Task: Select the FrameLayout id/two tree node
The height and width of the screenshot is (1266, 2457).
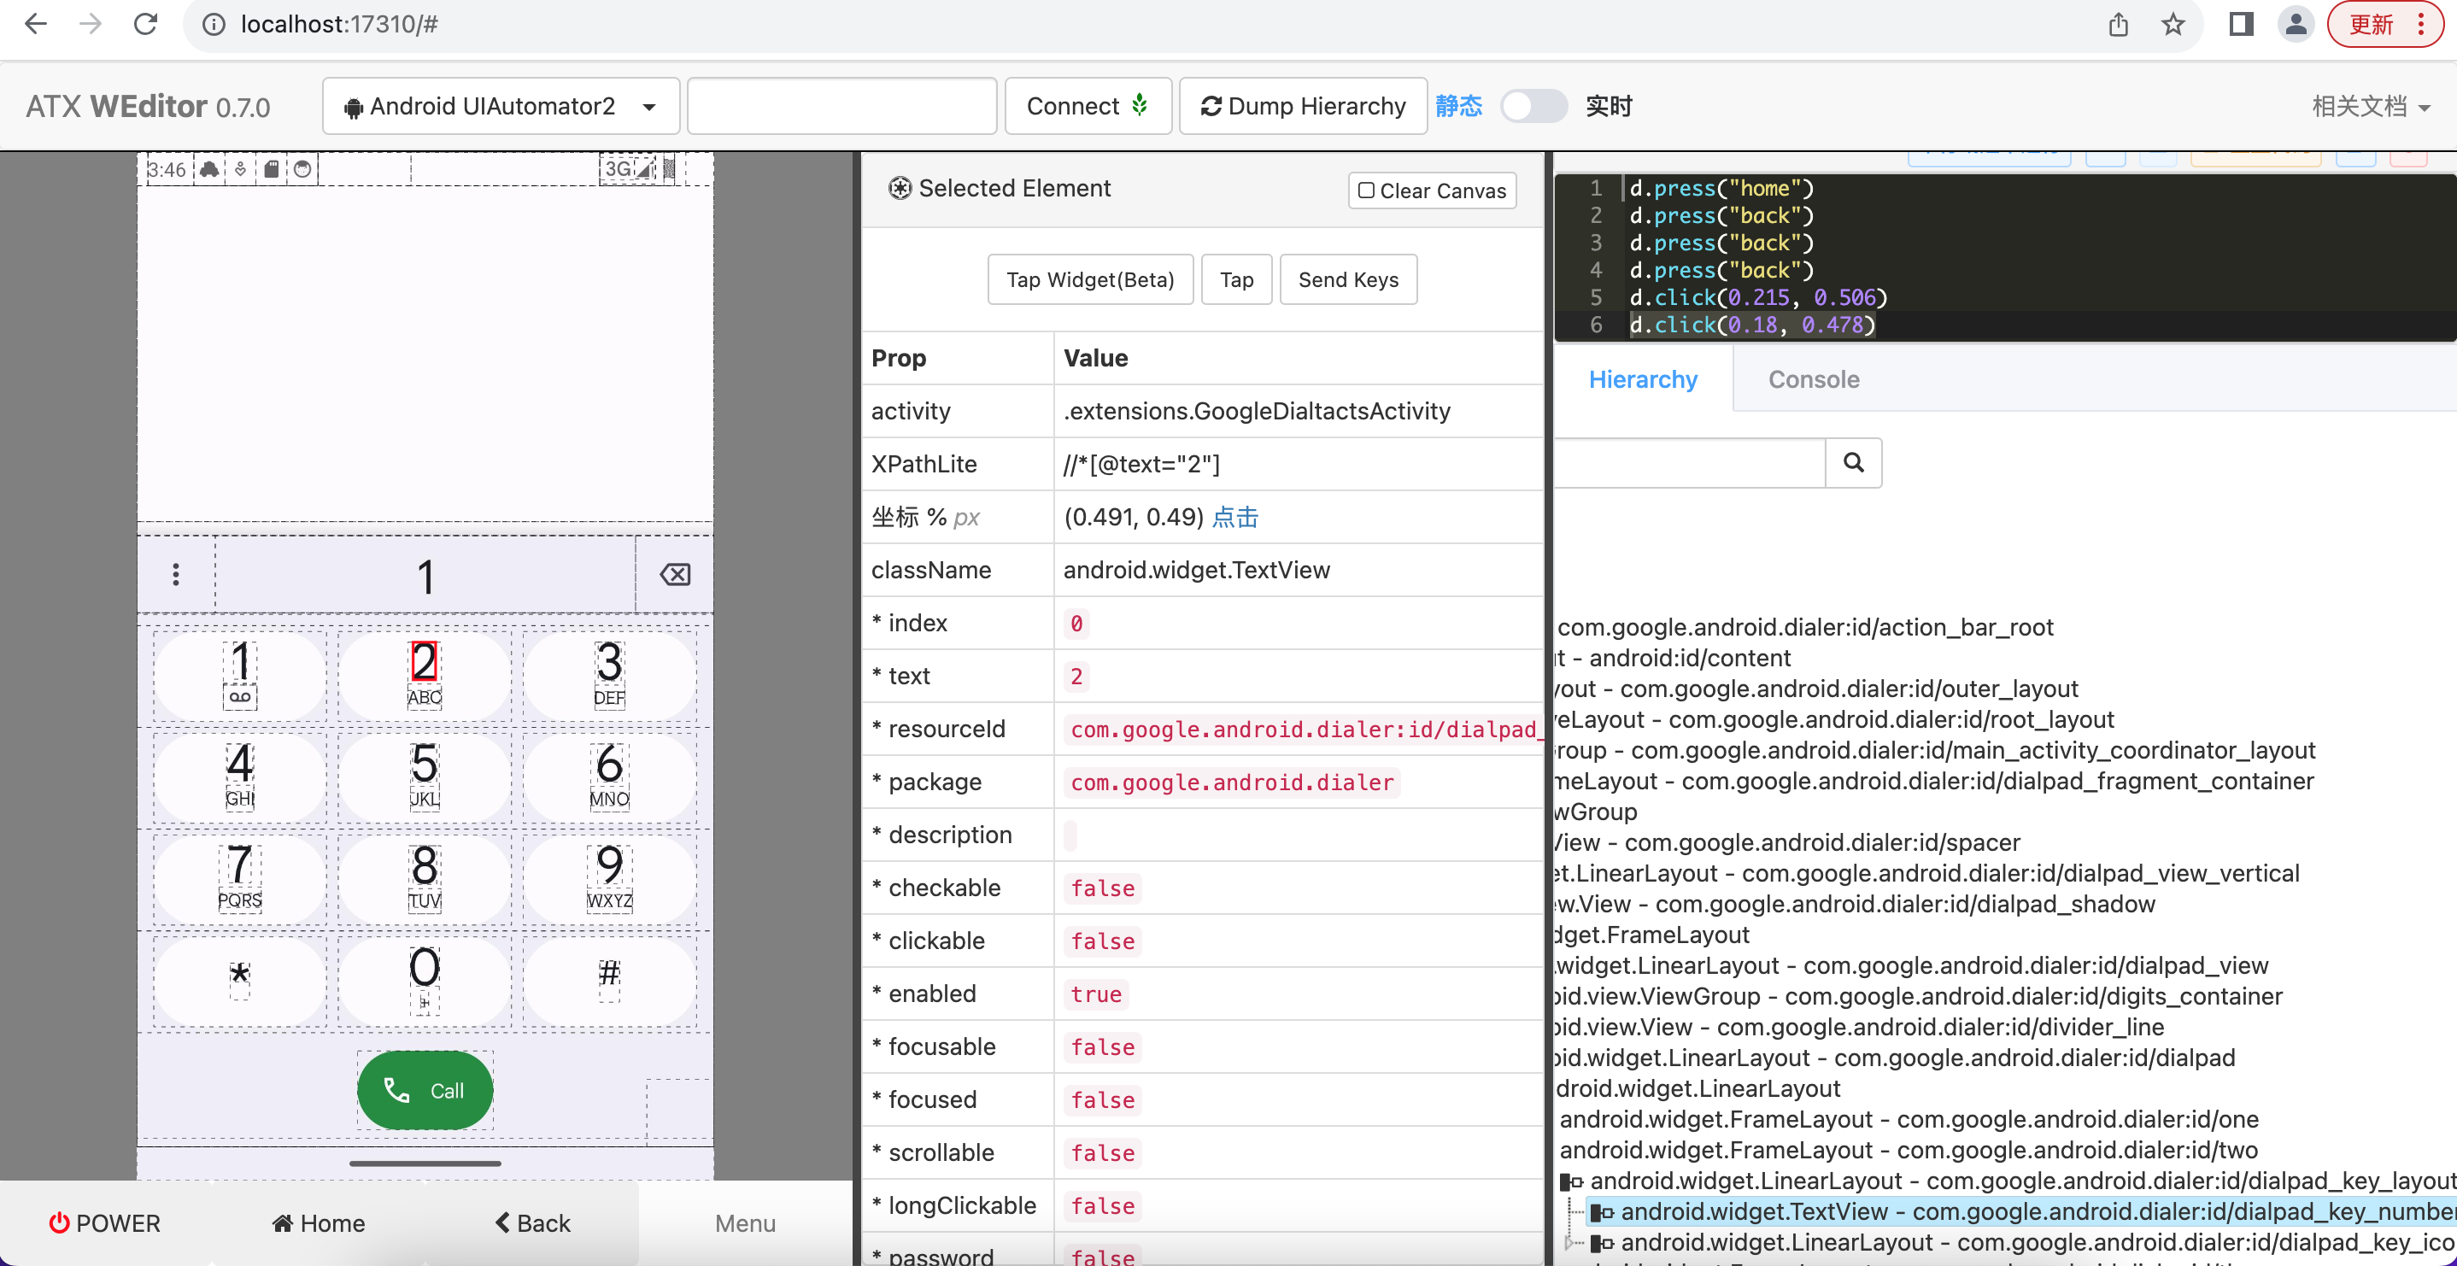Action: [1909, 1150]
